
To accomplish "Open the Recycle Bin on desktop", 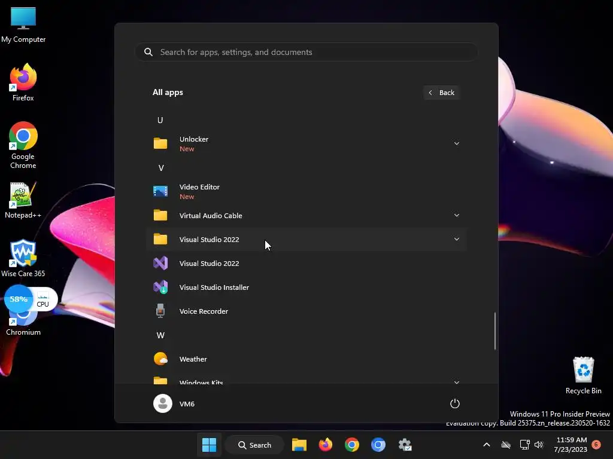I will pyautogui.click(x=583, y=375).
